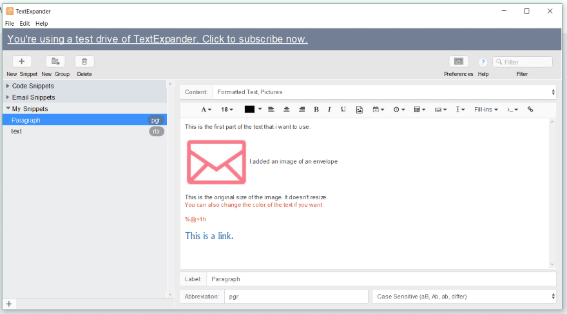Expand the Email Snippets group
Image resolution: width=567 pixels, height=314 pixels.
pos(8,97)
